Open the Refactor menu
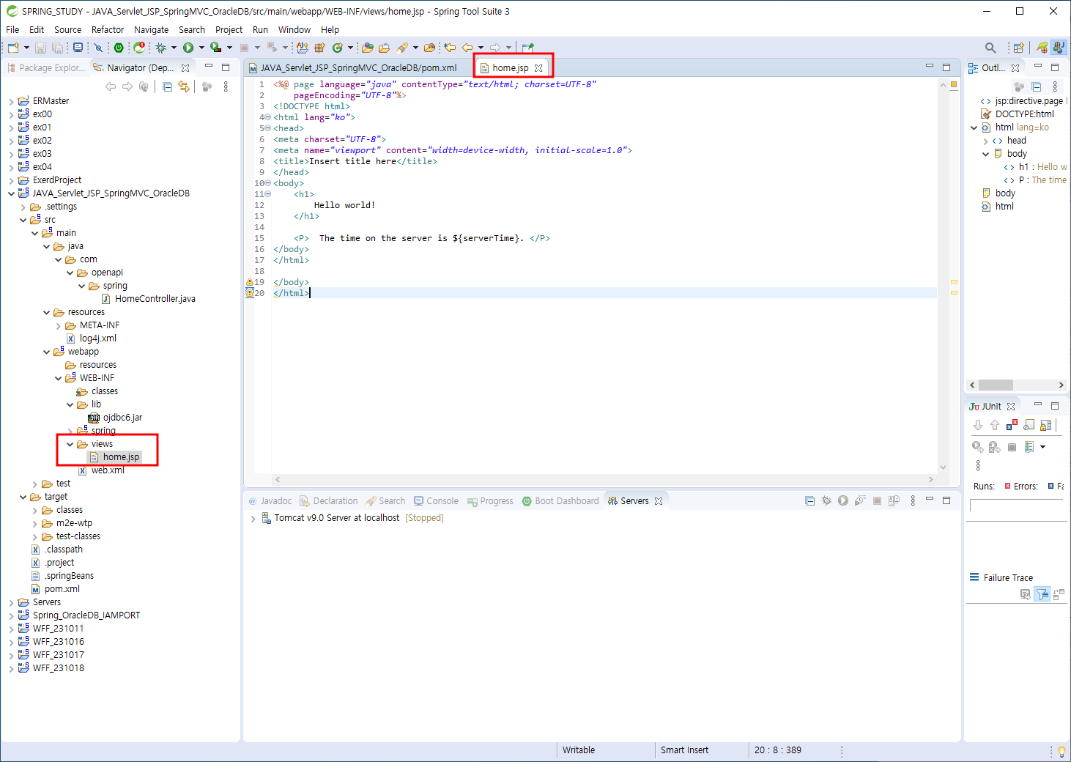1071x762 pixels. click(x=108, y=30)
